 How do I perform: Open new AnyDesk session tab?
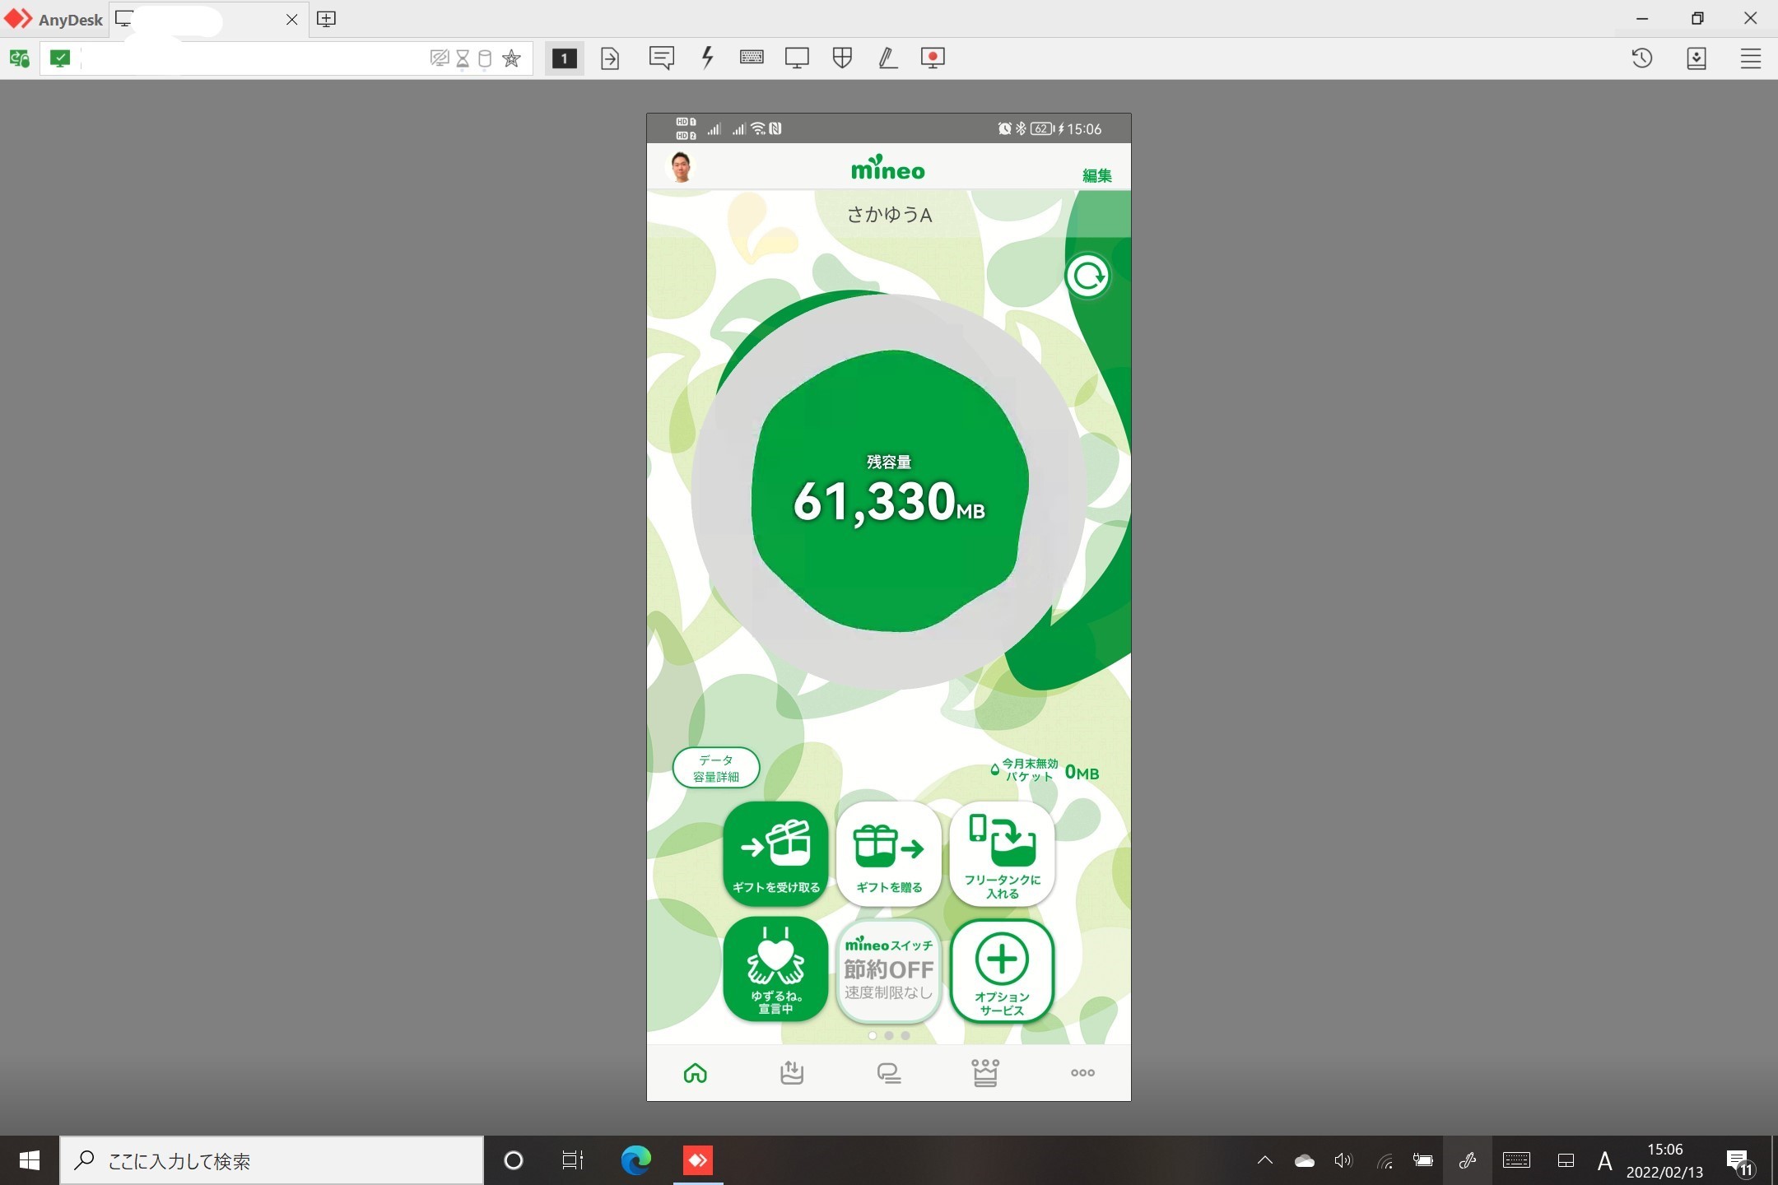tap(326, 19)
